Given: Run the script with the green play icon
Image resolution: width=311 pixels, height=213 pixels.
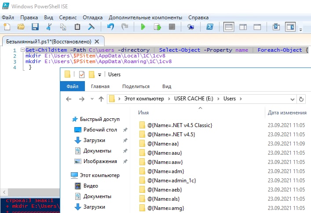Looking at the screenshot, I should 143,27.
